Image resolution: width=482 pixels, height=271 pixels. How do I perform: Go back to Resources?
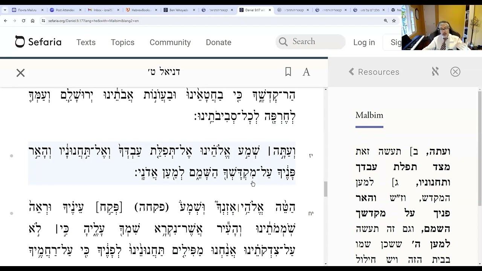click(374, 72)
